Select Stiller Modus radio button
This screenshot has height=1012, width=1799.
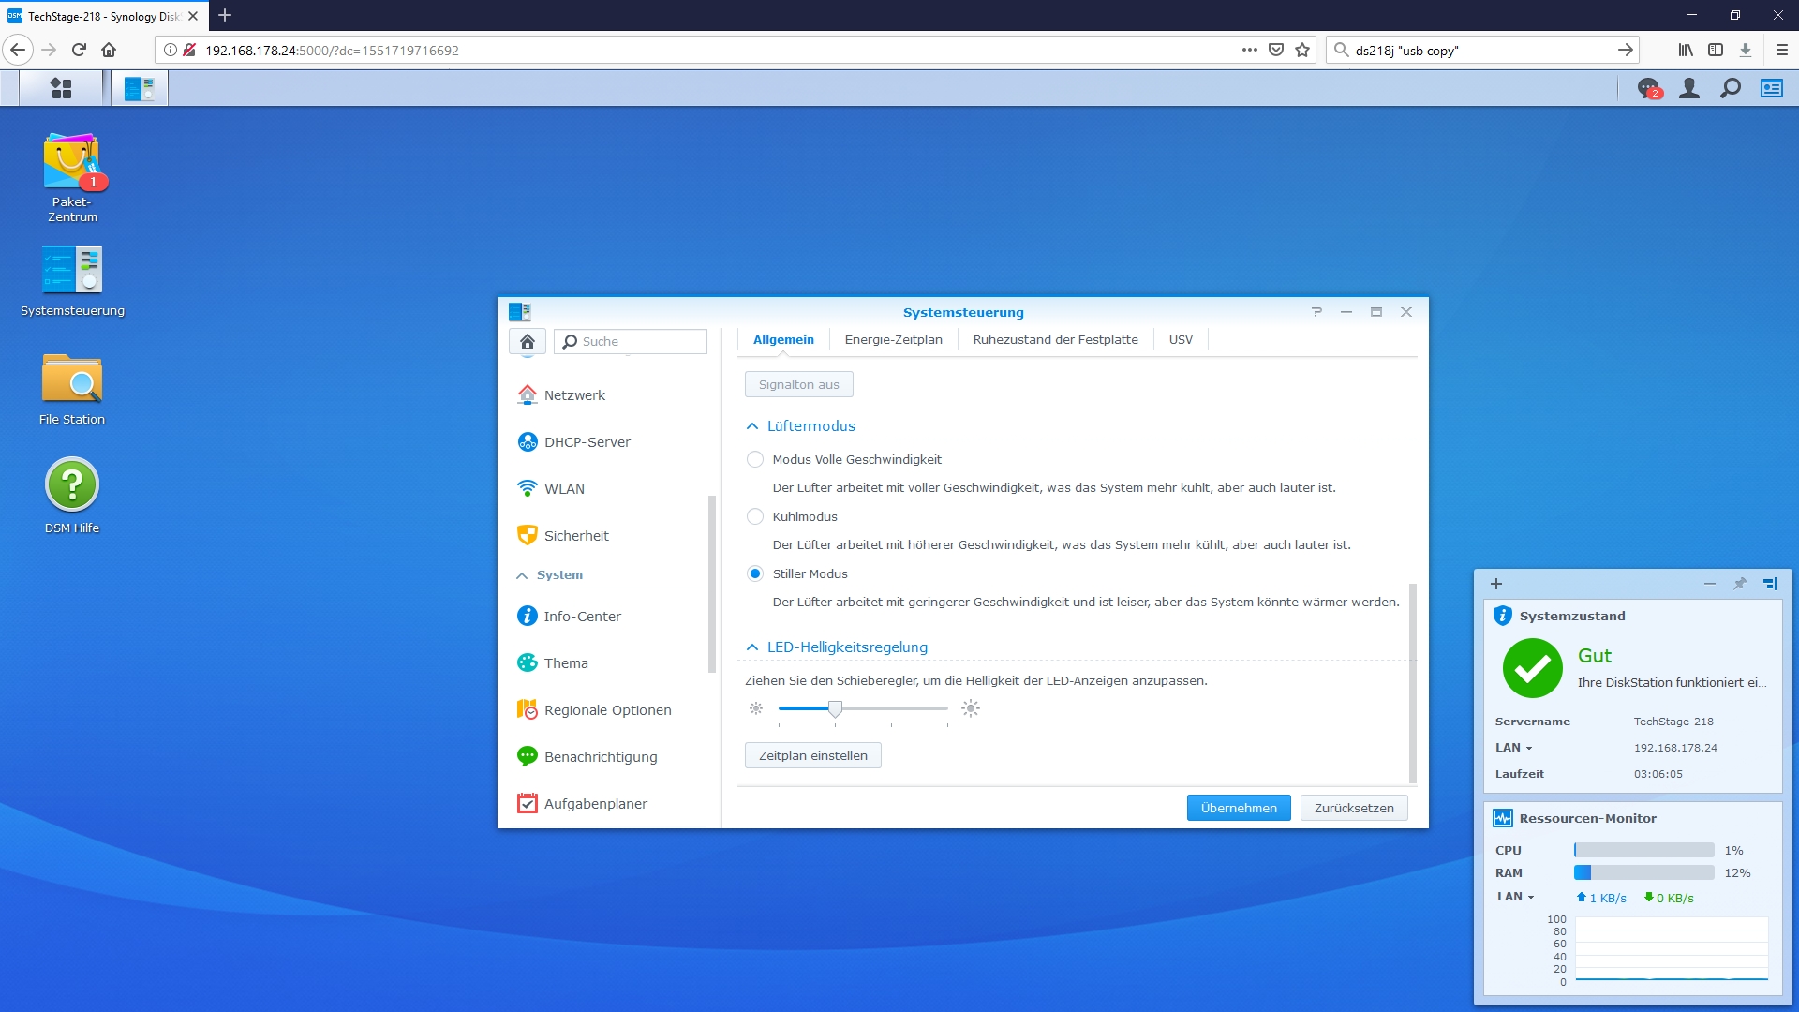(755, 573)
